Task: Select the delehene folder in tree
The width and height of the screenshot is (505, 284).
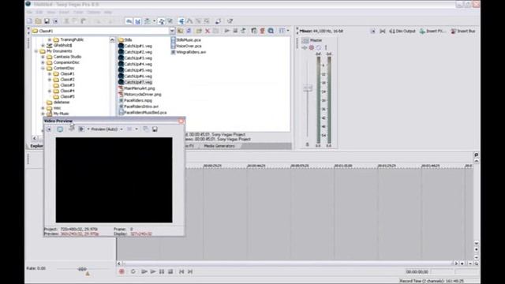Action: [62, 103]
